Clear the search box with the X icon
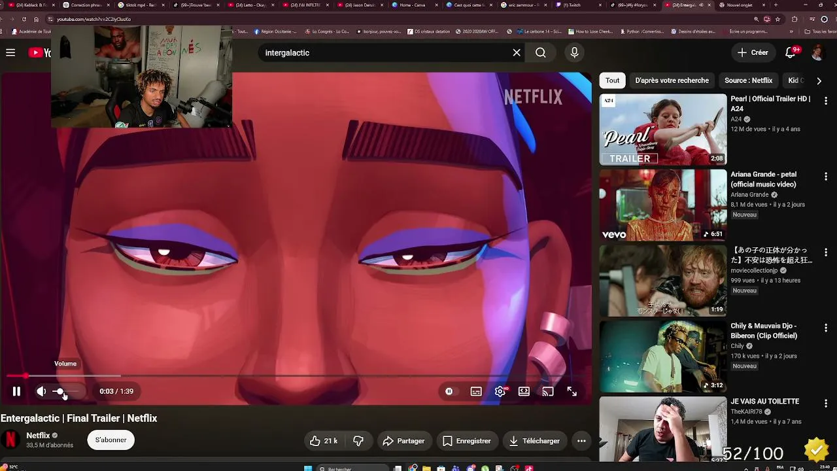837x471 pixels. point(517,52)
